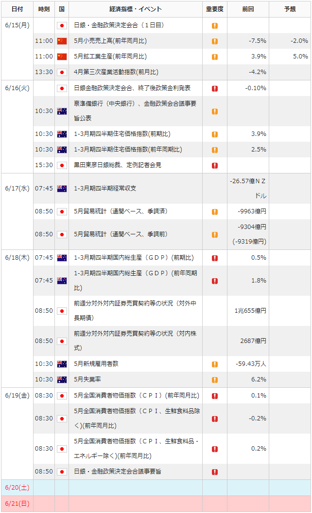Click the red importance icon for GDP(前年同期比) row
312x513 pixels.
(215, 281)
